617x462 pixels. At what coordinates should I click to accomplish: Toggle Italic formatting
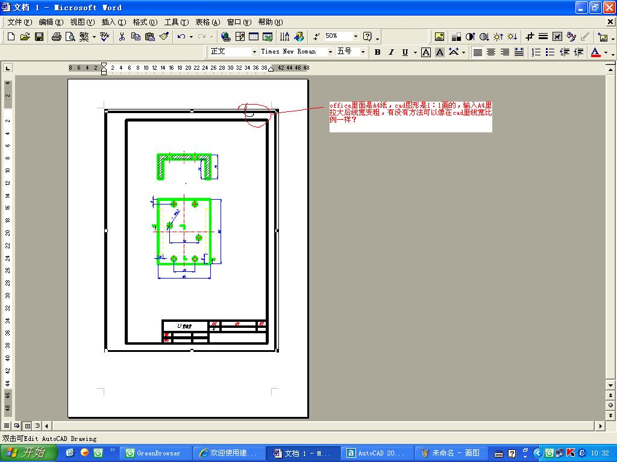point(391,52)
